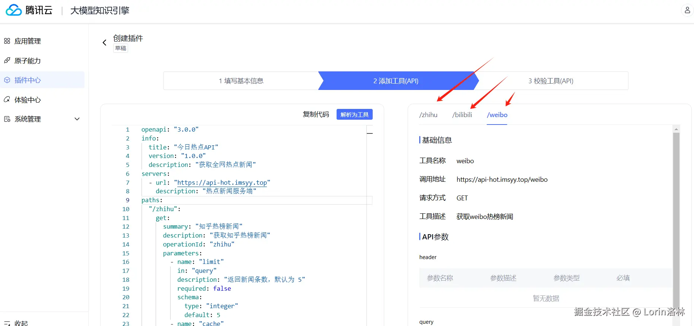Click the code line type: "integer"
The height and width of the screenshot is (326, 694).
(211, 306)
